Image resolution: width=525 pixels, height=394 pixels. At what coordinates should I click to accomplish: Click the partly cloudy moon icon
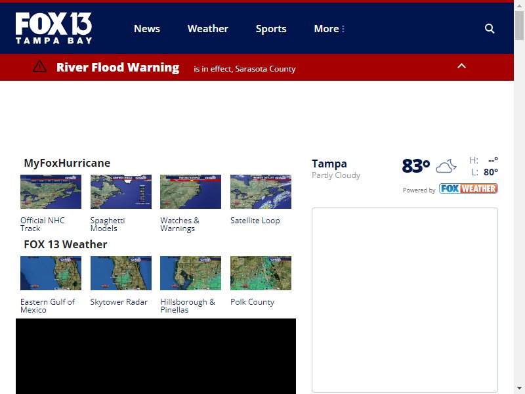446,166
